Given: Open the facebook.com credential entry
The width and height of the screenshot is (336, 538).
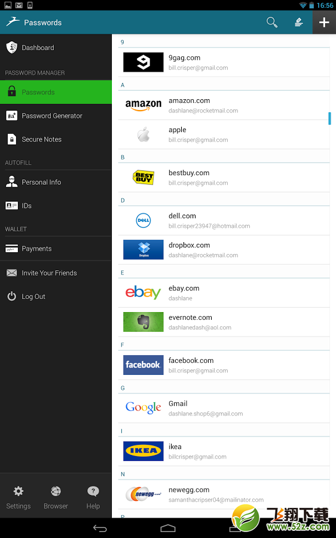Looking at the screenshot, I should coord(224,365).
